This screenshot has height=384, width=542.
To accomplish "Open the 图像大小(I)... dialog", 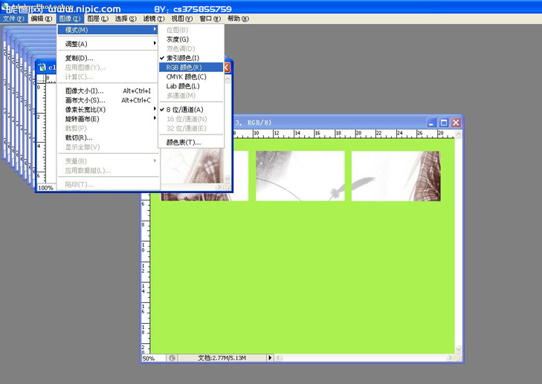I will [x=108, y=91].
